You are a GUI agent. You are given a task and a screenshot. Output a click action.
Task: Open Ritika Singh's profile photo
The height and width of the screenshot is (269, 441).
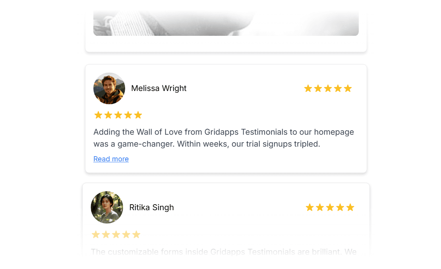click(107, 207)
